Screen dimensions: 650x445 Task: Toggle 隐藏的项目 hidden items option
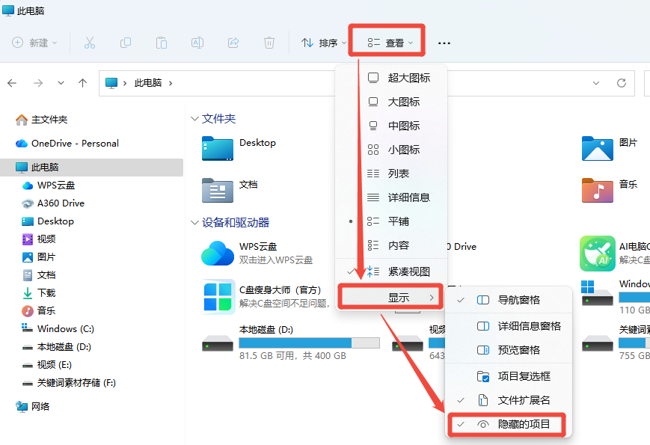[x=524, y=425]
